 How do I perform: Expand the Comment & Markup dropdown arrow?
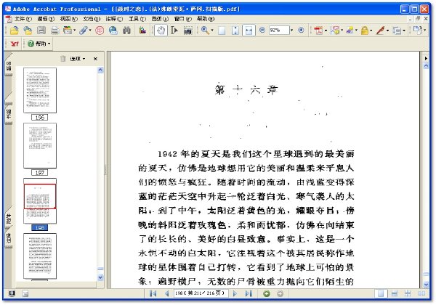pos(342,30)
